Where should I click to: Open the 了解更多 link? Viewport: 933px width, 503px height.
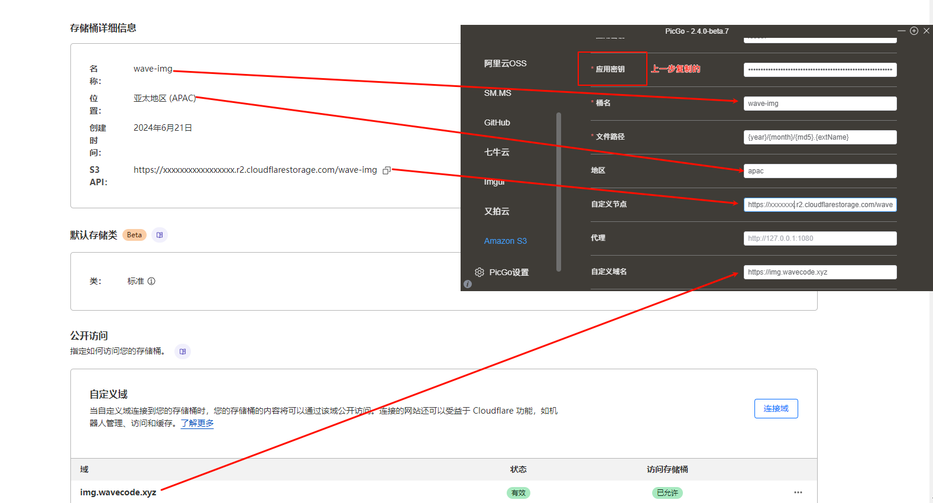click(x=197, y=423)
